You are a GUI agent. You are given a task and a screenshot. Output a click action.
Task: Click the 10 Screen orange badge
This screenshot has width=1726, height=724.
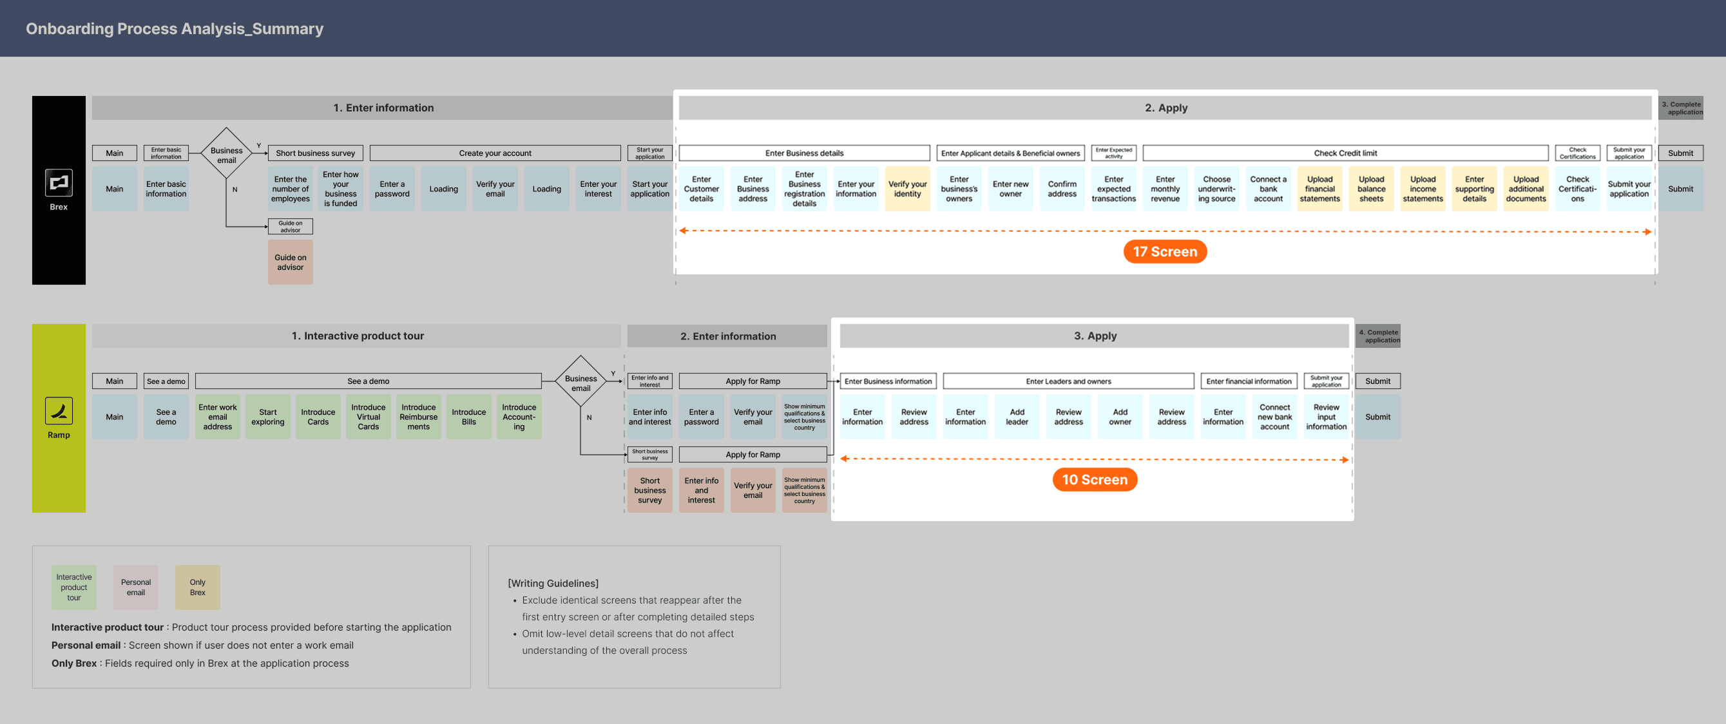point(1094,479)
